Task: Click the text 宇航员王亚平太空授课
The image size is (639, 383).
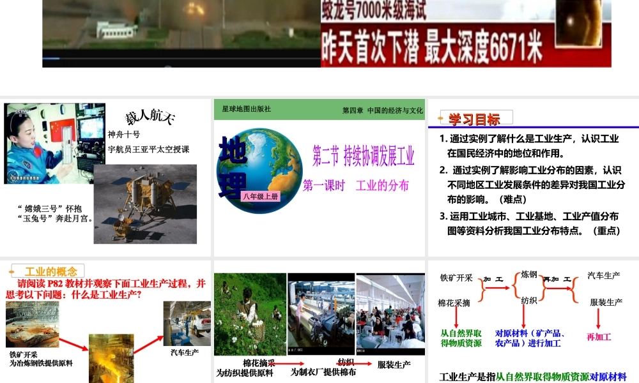Action: 148,149
